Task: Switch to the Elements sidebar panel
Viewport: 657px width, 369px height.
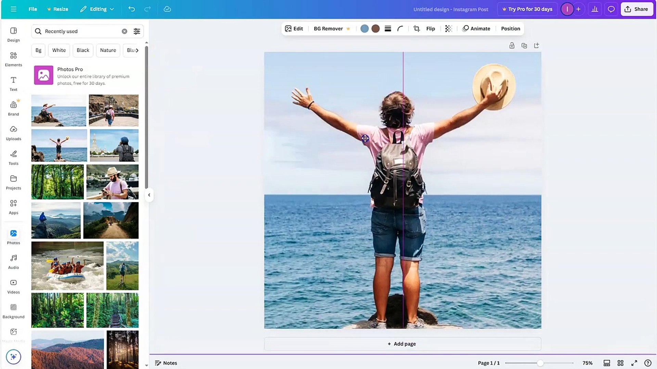Action: [13, 58]
